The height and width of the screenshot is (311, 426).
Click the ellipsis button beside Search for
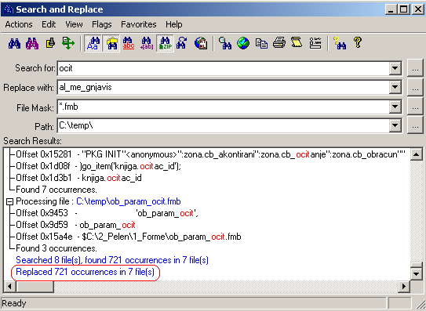tap(415, 68)
